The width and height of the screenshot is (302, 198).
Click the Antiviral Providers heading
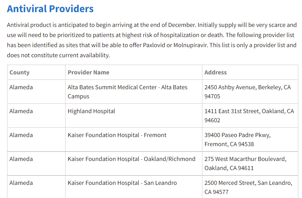(50, 9)
